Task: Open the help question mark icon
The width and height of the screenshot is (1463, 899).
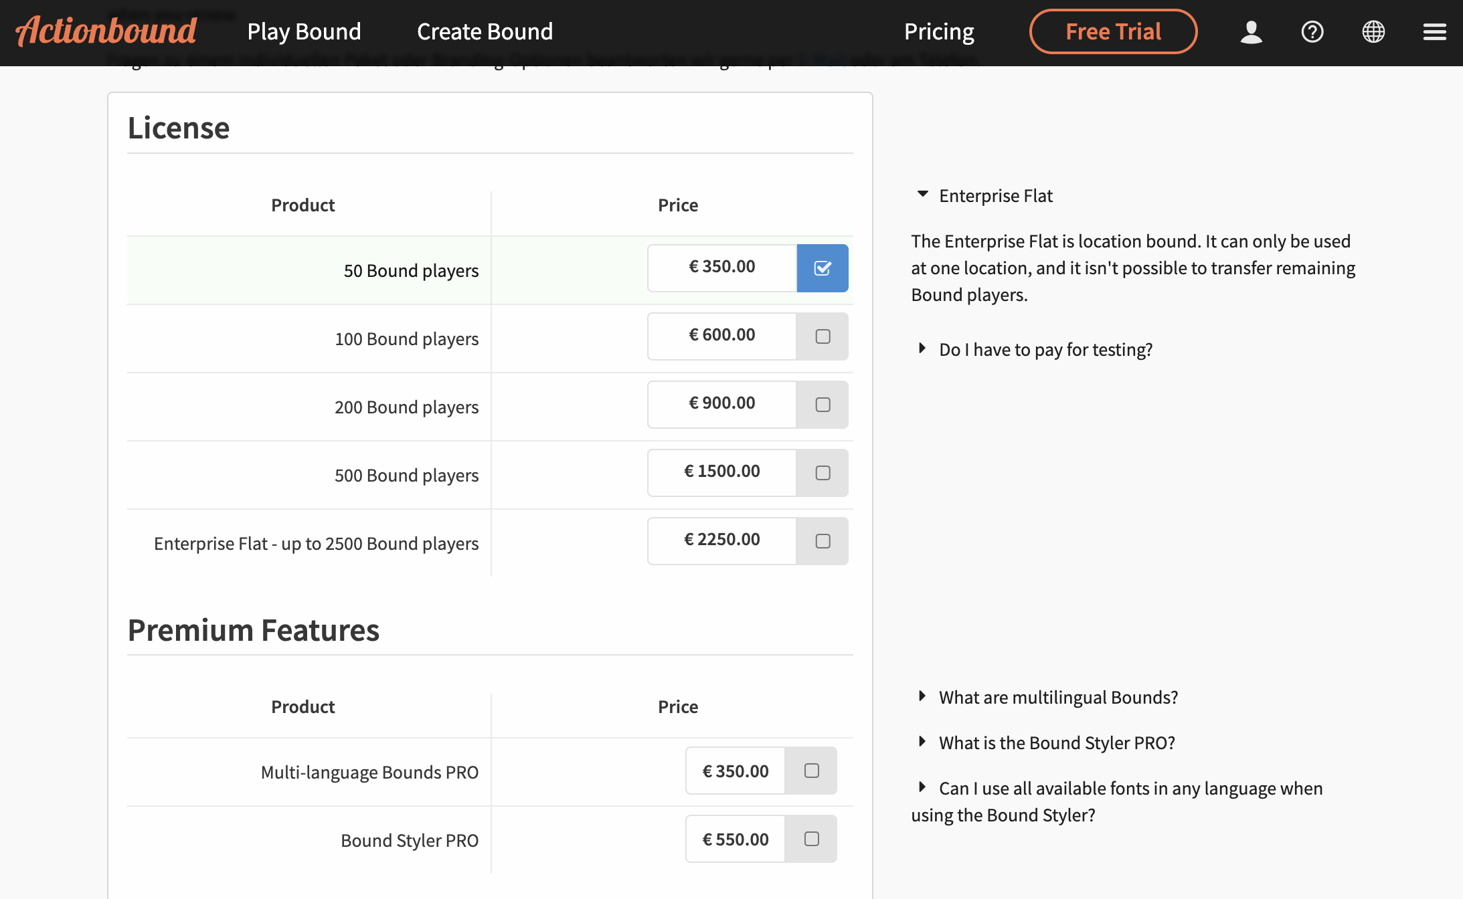Action: click(1312, 31)
